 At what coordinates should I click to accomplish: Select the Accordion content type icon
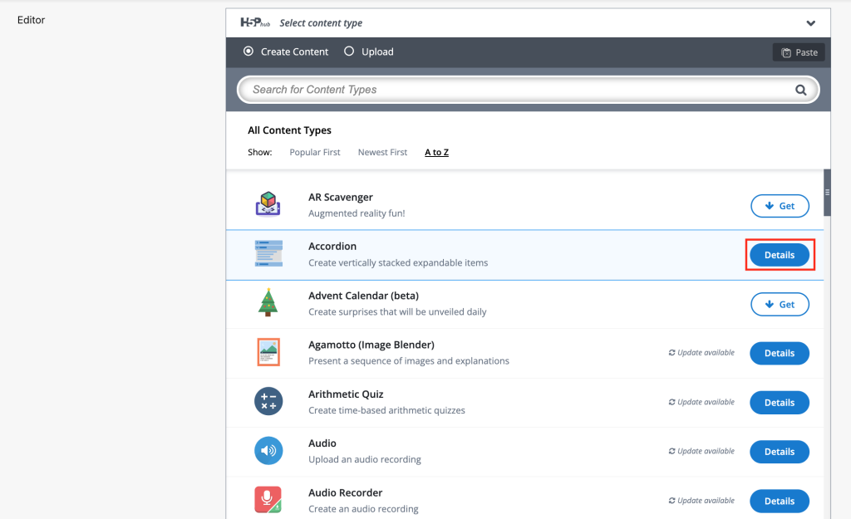tap(268, 253)
